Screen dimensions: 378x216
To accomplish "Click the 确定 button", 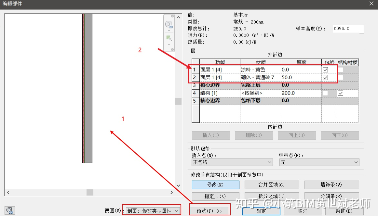I will click(x=261, y=211).
